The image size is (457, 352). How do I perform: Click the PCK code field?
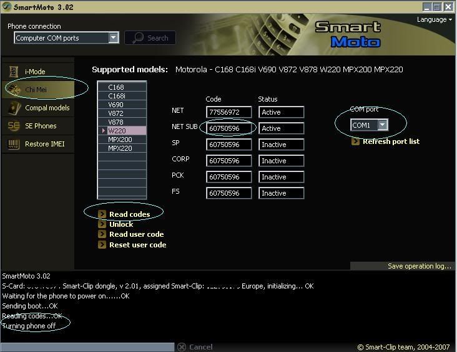coord(228,177)
